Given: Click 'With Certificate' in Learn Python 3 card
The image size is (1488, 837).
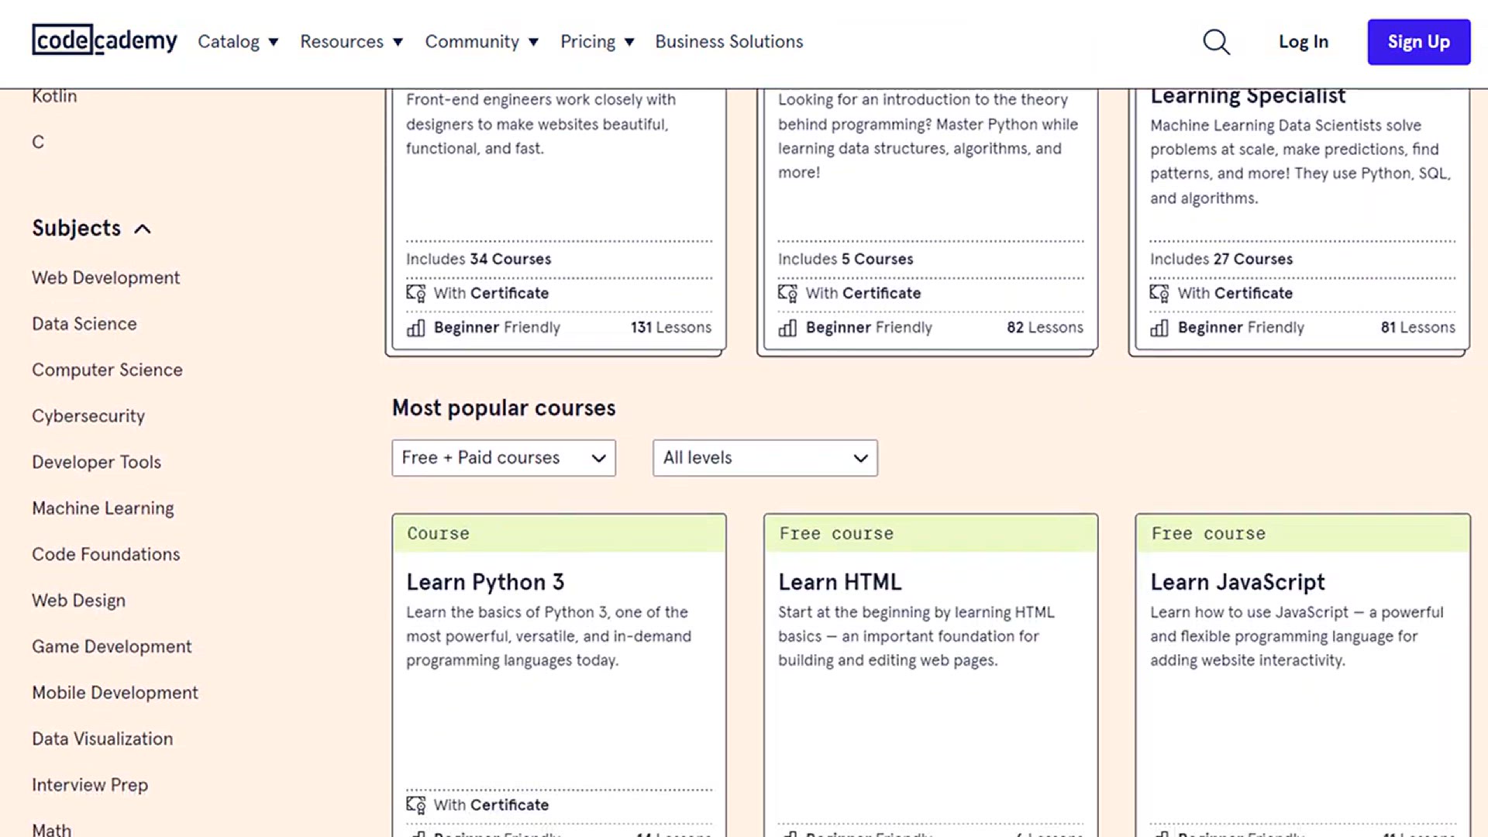Looking at the screenshot, I should coord(491,805).
